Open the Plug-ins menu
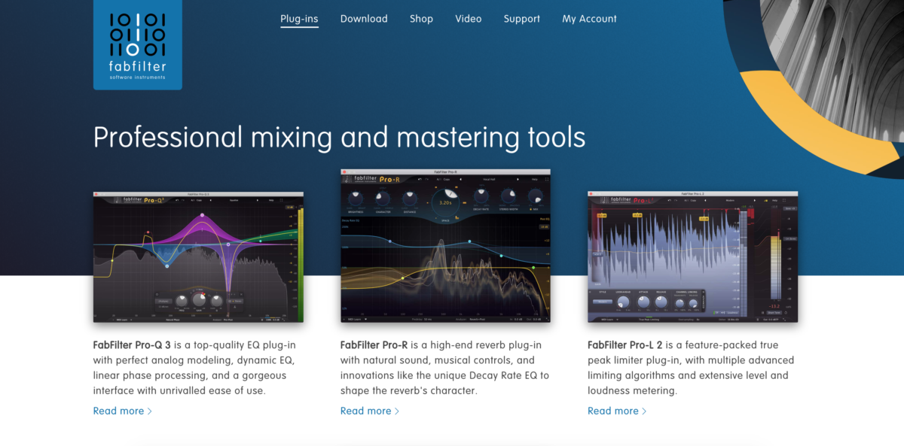 (299, 19)
